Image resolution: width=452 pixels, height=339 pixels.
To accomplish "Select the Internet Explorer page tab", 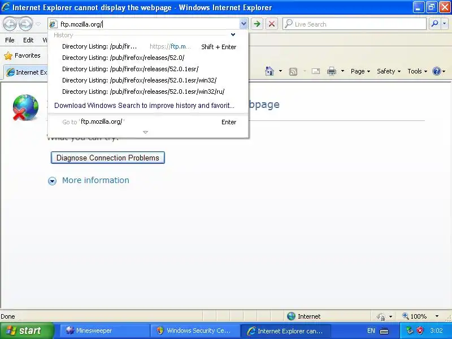I will point(27,72).
